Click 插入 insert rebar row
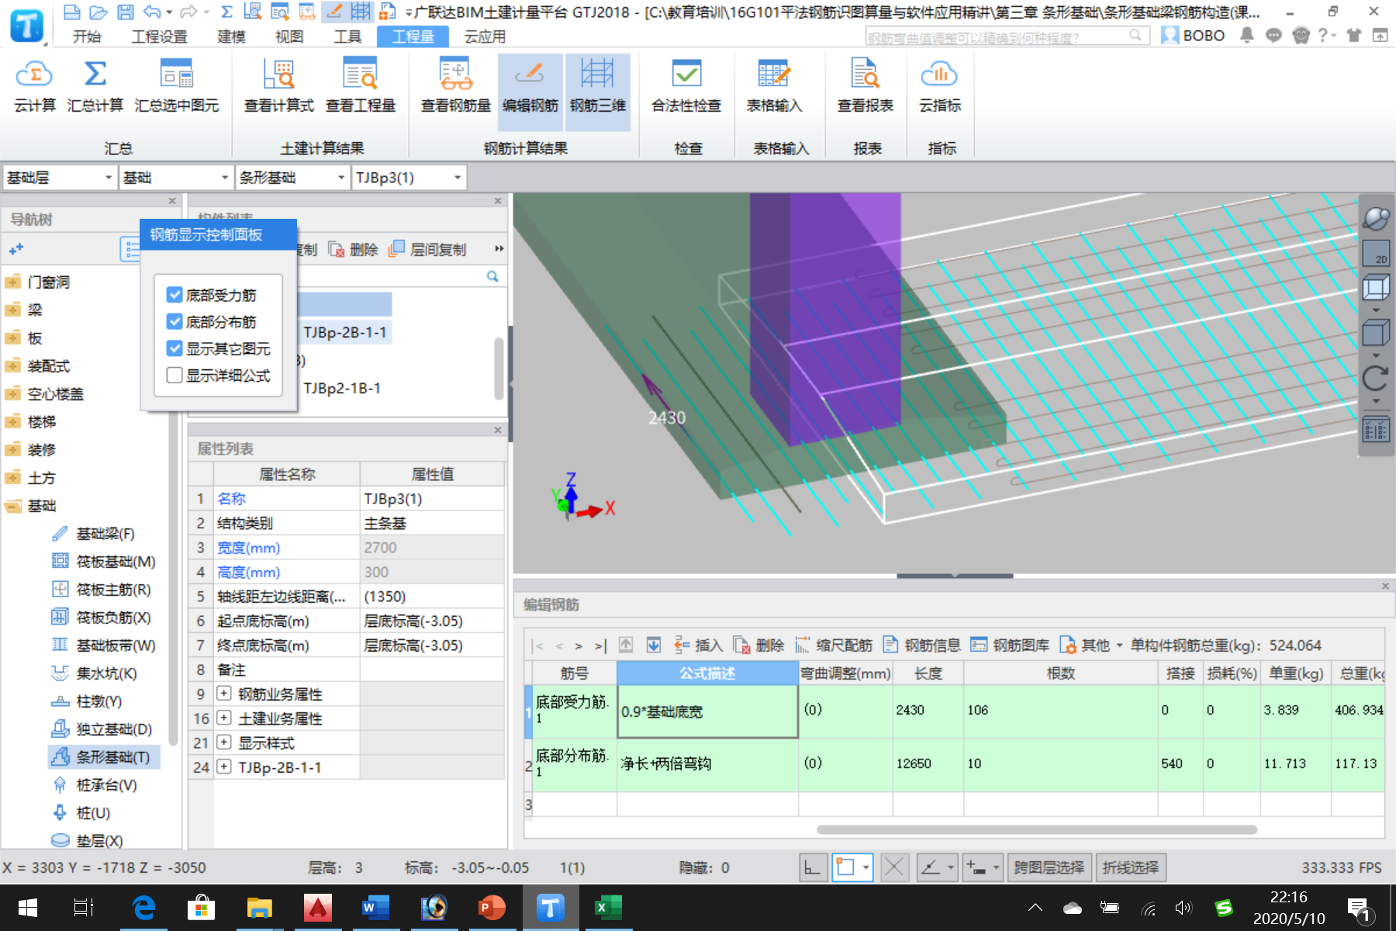The height and width of the screenshot is (931, 1396). (698, 645)
